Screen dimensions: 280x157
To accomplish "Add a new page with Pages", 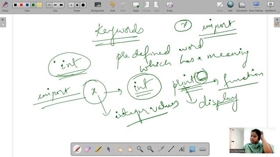I will pos(136,7).
